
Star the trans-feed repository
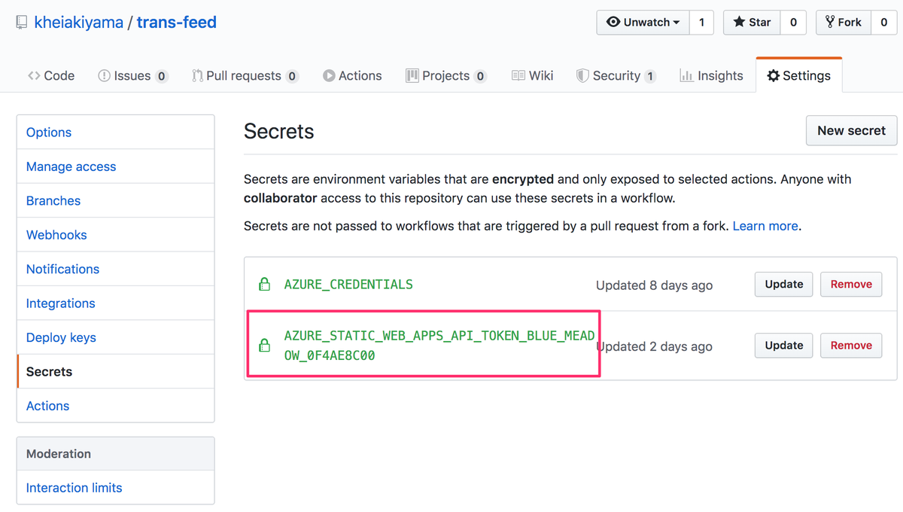752,23
